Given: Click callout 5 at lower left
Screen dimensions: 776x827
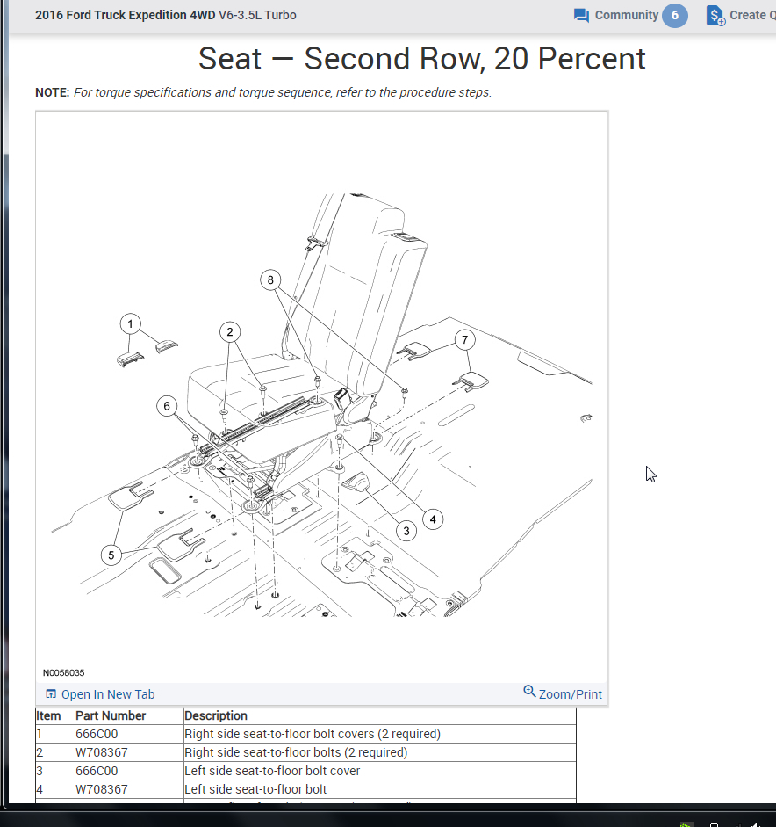Looking at the screenshot, I should tap(111, 555).
